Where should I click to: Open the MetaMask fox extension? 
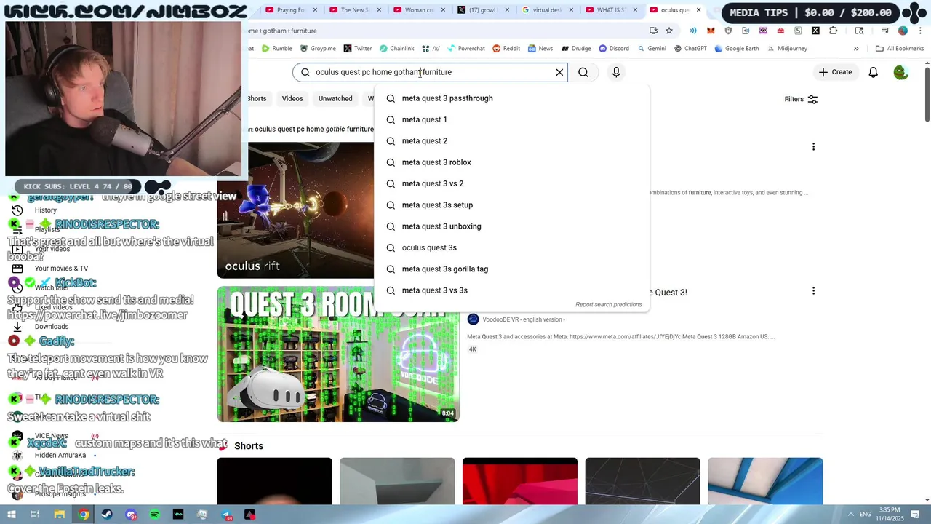click(x=711, y=31)
